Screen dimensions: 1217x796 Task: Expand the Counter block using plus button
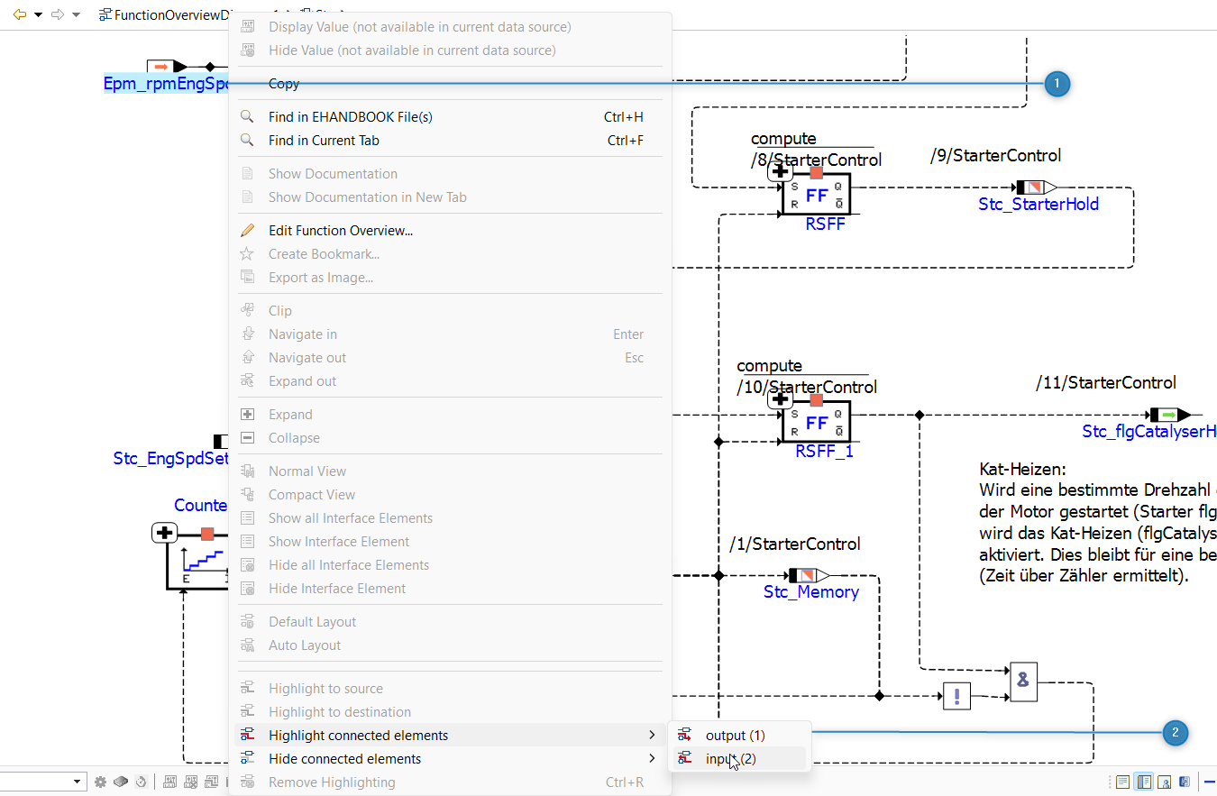pyautogui.click(x=164, y=533)
